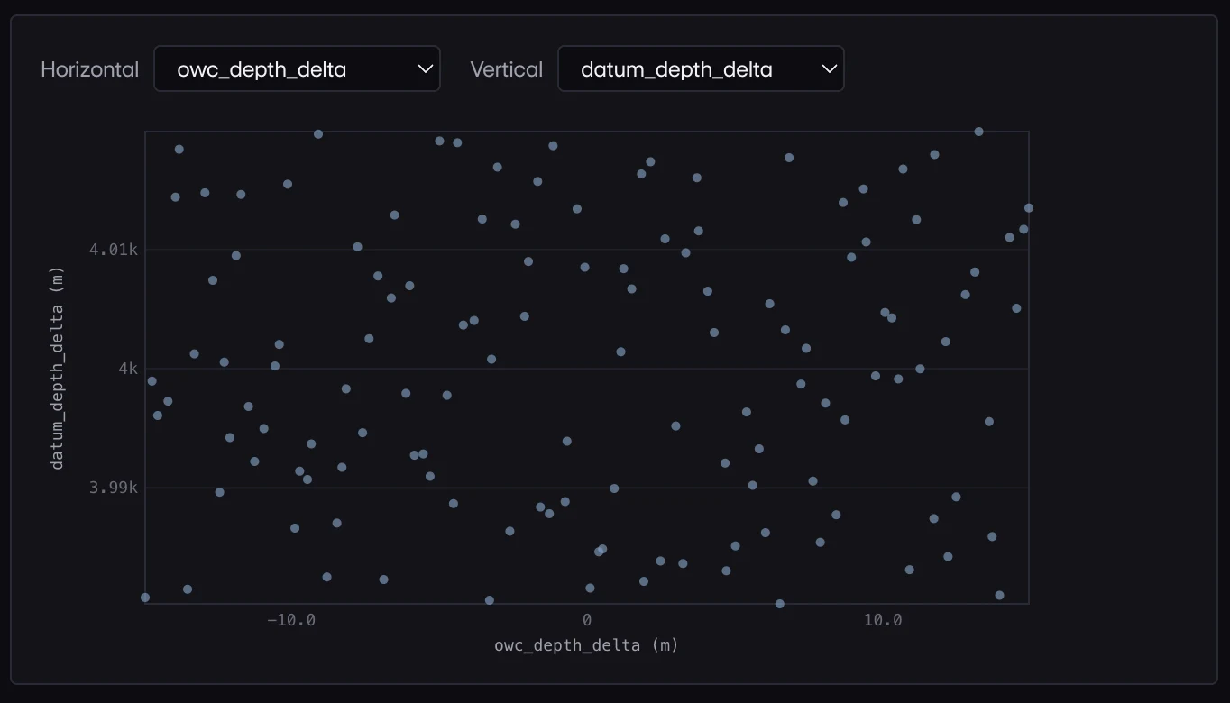Click the "0" x-axis tick label
The image size is (1230, 703).
tap(587, 620)
